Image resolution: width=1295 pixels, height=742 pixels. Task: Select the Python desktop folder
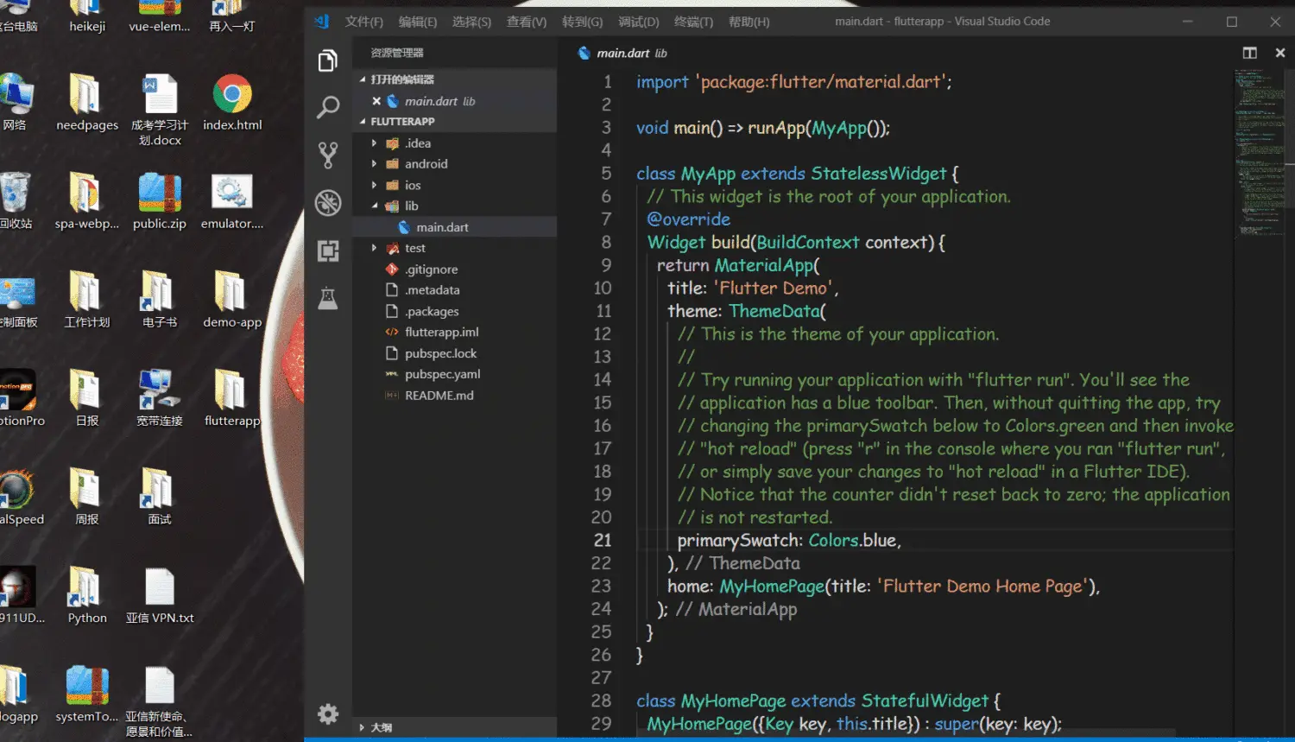tap(87, 596)
